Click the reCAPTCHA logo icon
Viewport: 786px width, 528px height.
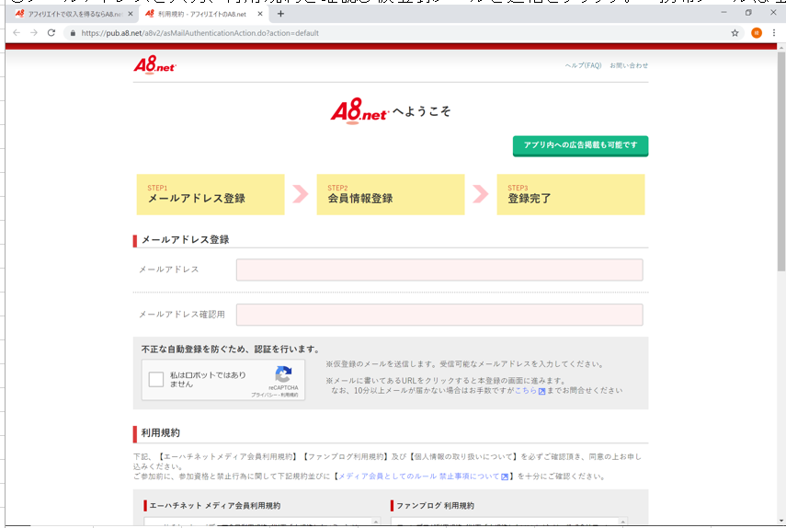283,374
